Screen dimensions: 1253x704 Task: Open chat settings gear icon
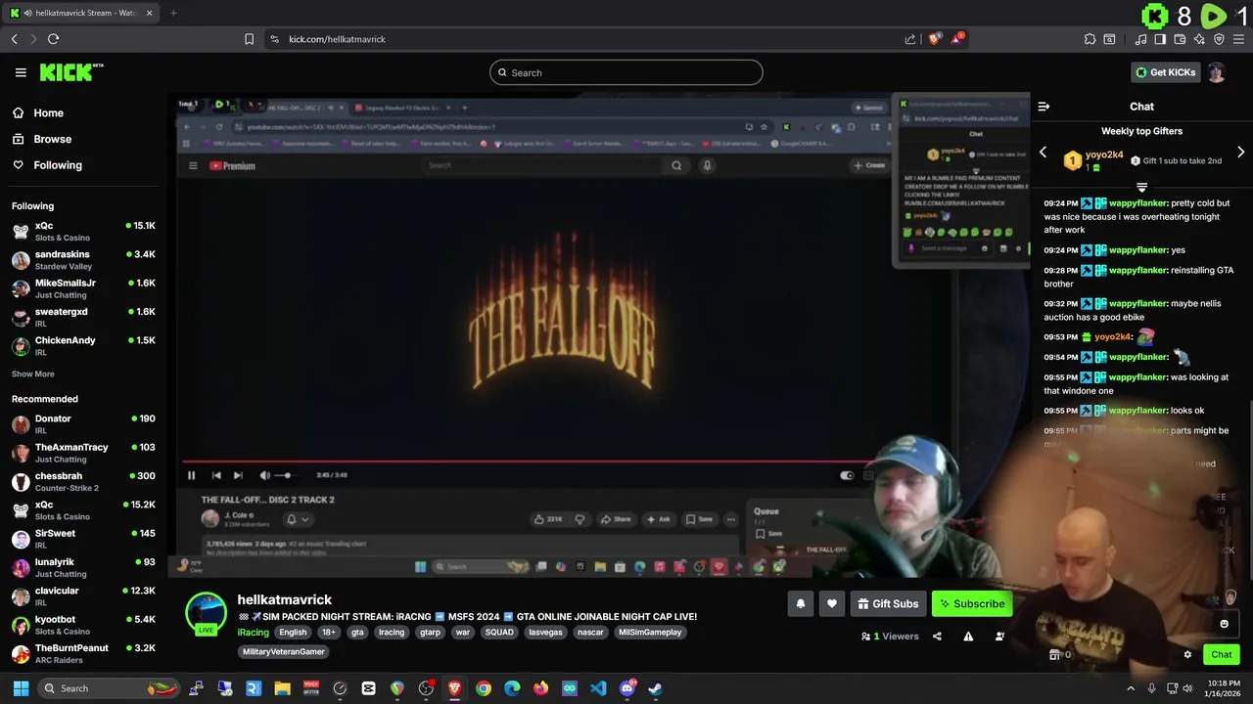pos(1187,655)
